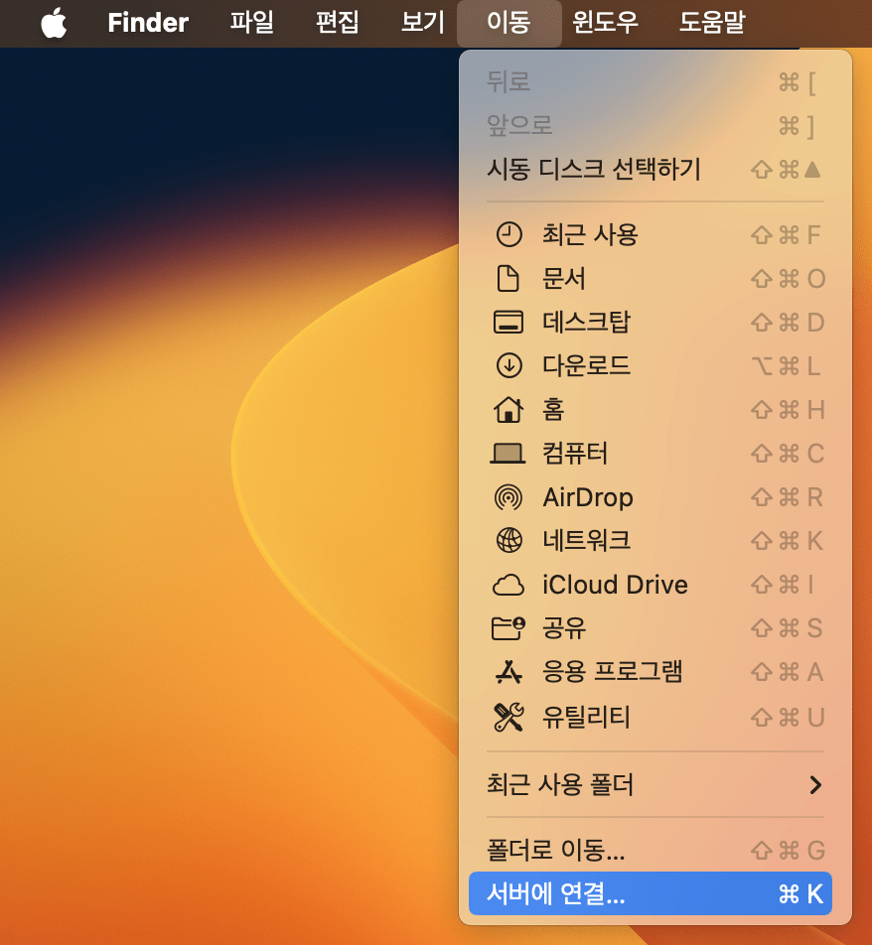This screenshot has width=872, height=945.
Task: Open the 보기 menu in menu bar
Action: click(422, 23)
